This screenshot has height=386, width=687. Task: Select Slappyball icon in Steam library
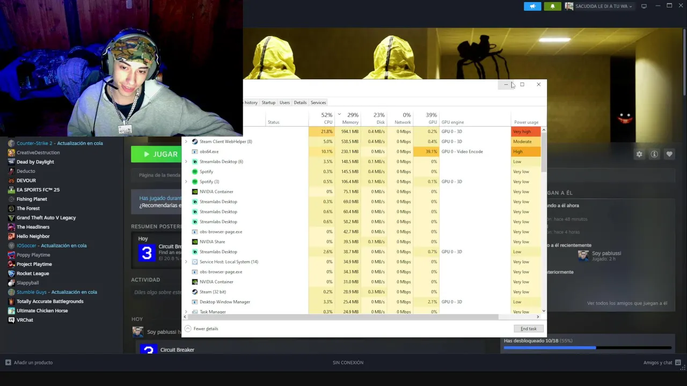[x=11, y=283]
